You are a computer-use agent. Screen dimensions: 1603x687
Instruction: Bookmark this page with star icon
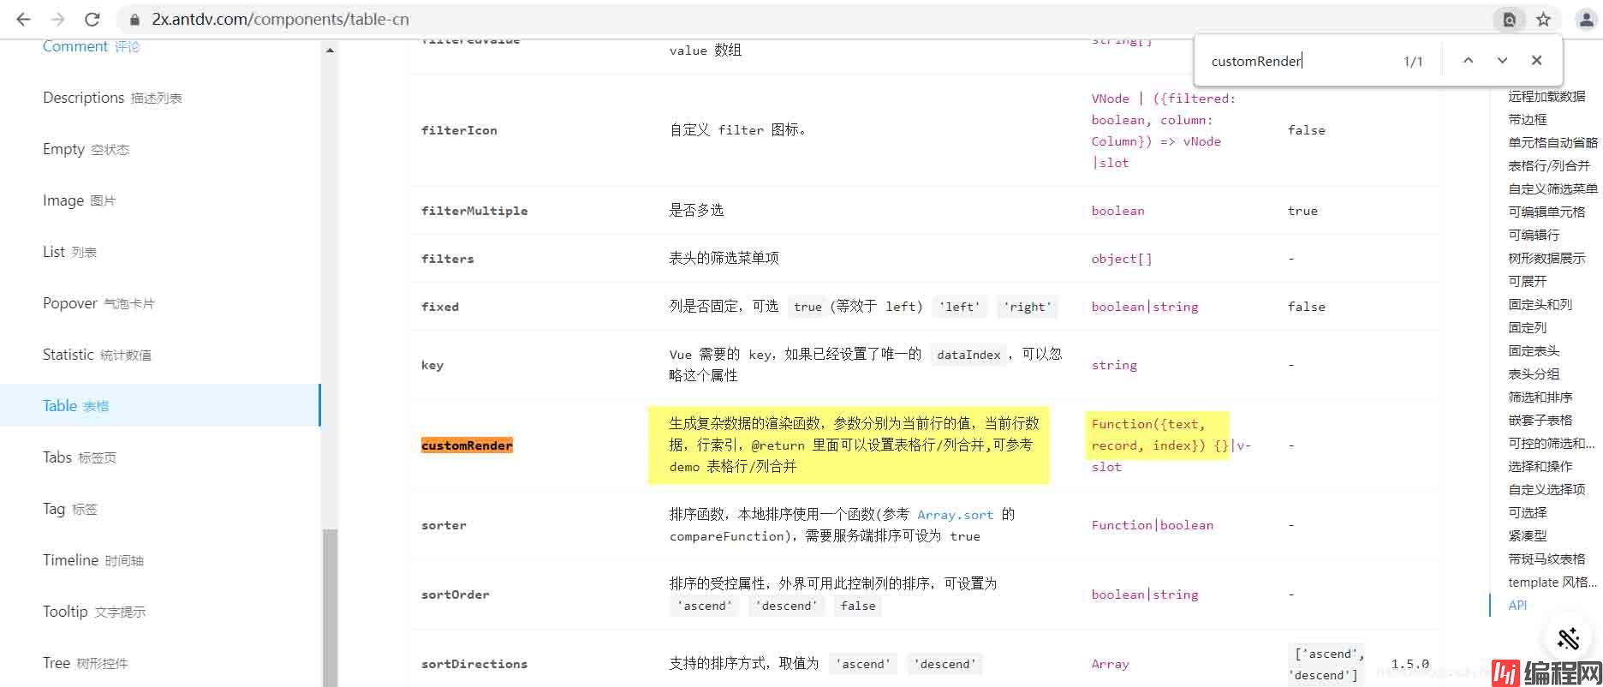click(x=1543, y=19)
